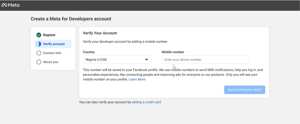
Task: Open the Register step
Action: [49, 35]
